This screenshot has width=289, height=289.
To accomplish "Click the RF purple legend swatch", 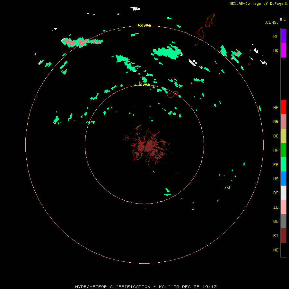I will click(284, 36).
